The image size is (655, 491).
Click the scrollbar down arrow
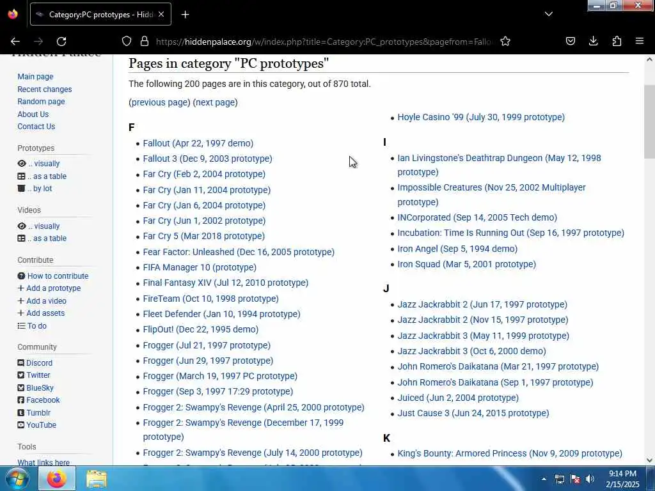[x=649, y=460]
